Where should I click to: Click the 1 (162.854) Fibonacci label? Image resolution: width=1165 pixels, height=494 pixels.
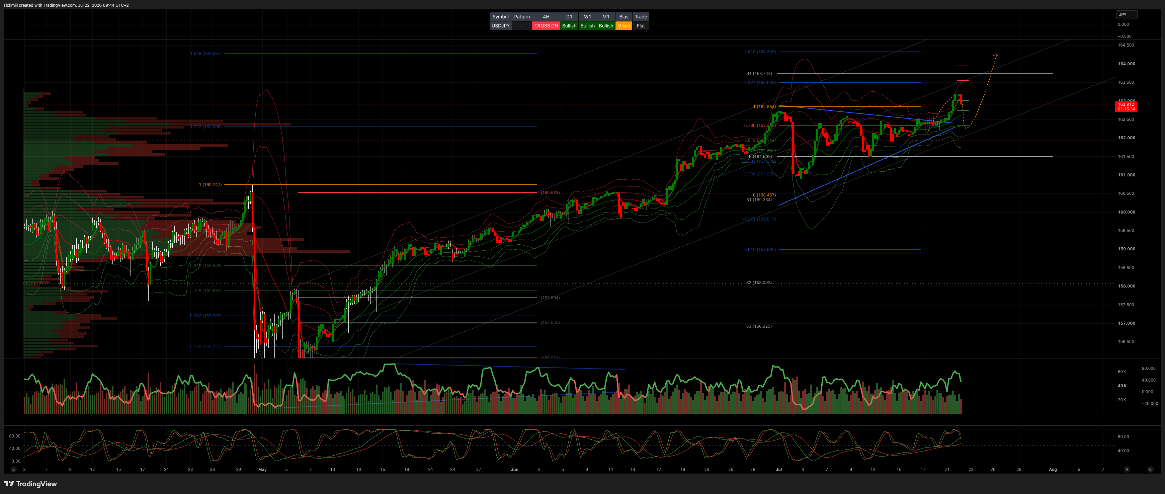tap(765, 107)
